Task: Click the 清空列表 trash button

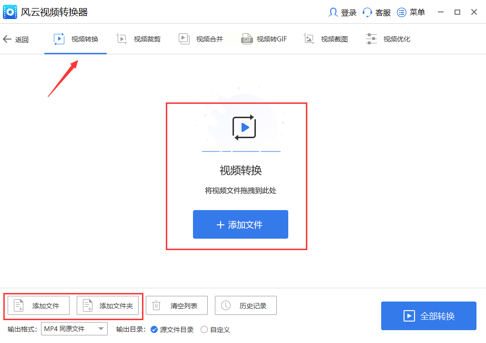Action: [177, 305]
